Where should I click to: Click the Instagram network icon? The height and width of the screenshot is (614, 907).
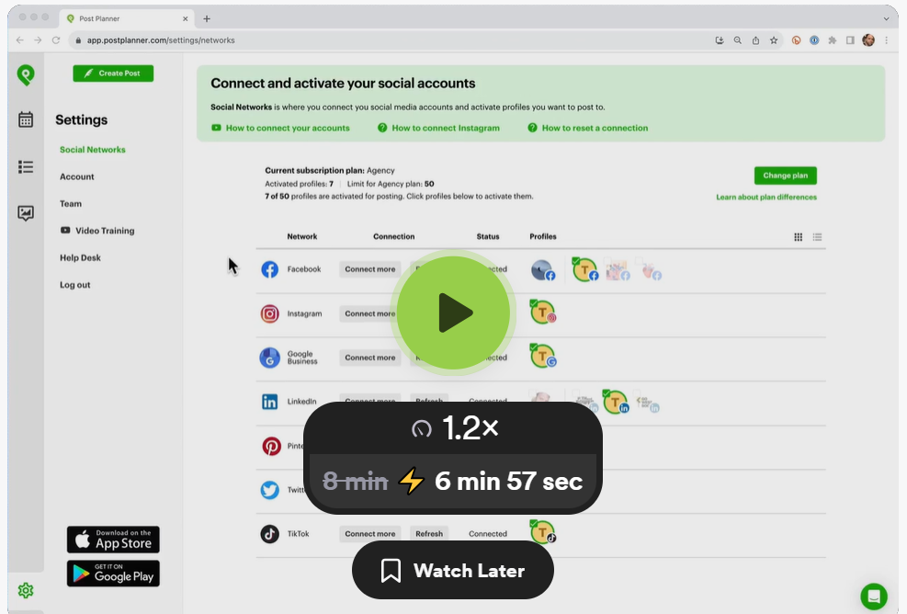click(x=269, y=313)
